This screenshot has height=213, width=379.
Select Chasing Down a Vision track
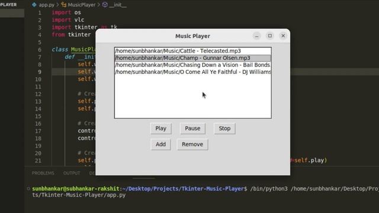(x=192, y=65)
